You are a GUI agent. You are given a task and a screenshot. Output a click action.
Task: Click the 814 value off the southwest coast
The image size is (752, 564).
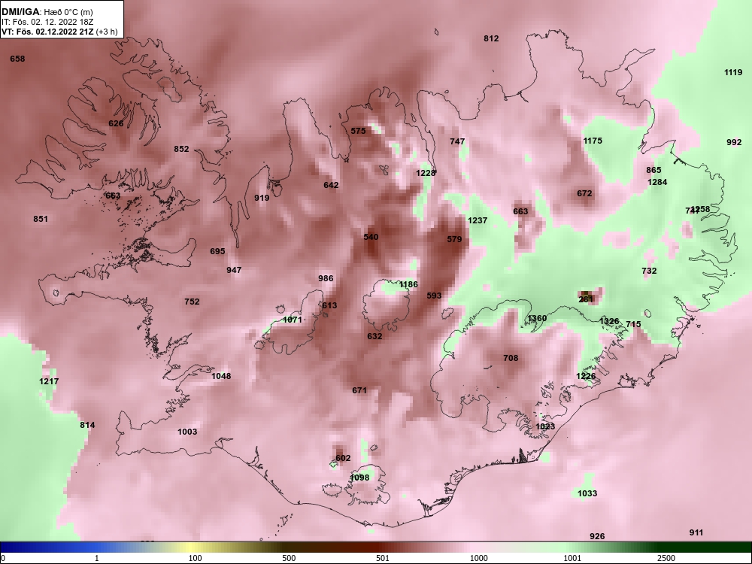point(87,426)
